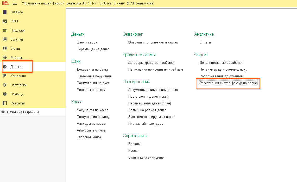Open Операции по платежным картам
The width and height of the screenshot is (297, 182).
[x=153, y=42]
